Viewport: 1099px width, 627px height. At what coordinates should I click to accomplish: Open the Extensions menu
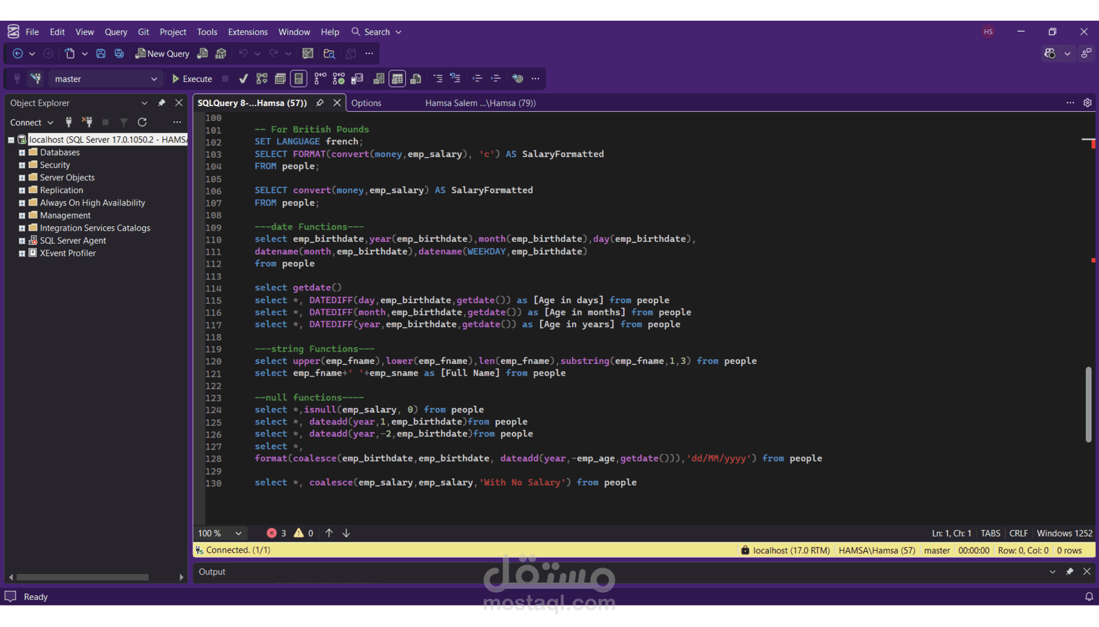click(248, 32)
